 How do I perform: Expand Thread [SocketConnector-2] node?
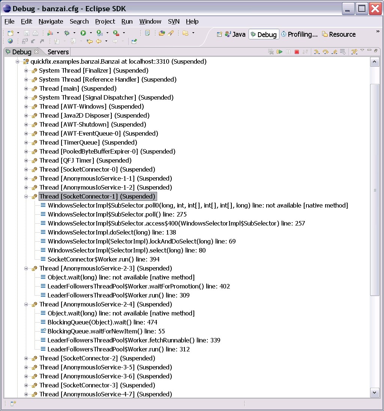pyautogui.click(x=26, y=358)
